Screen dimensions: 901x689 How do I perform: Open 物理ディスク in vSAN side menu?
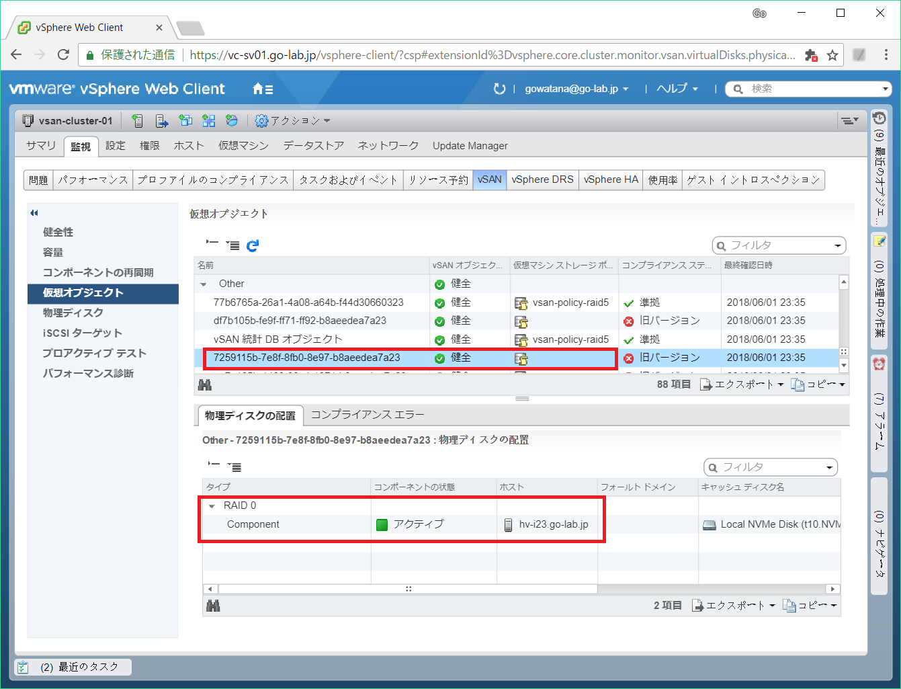point(73,313)
